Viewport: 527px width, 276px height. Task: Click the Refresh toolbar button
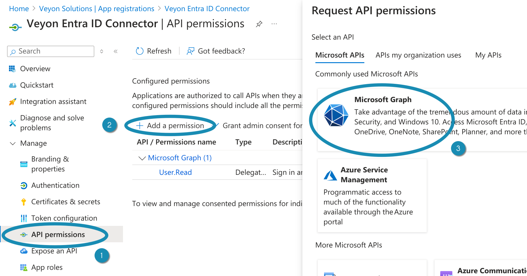pyautogui.click(x=154, y=51)
